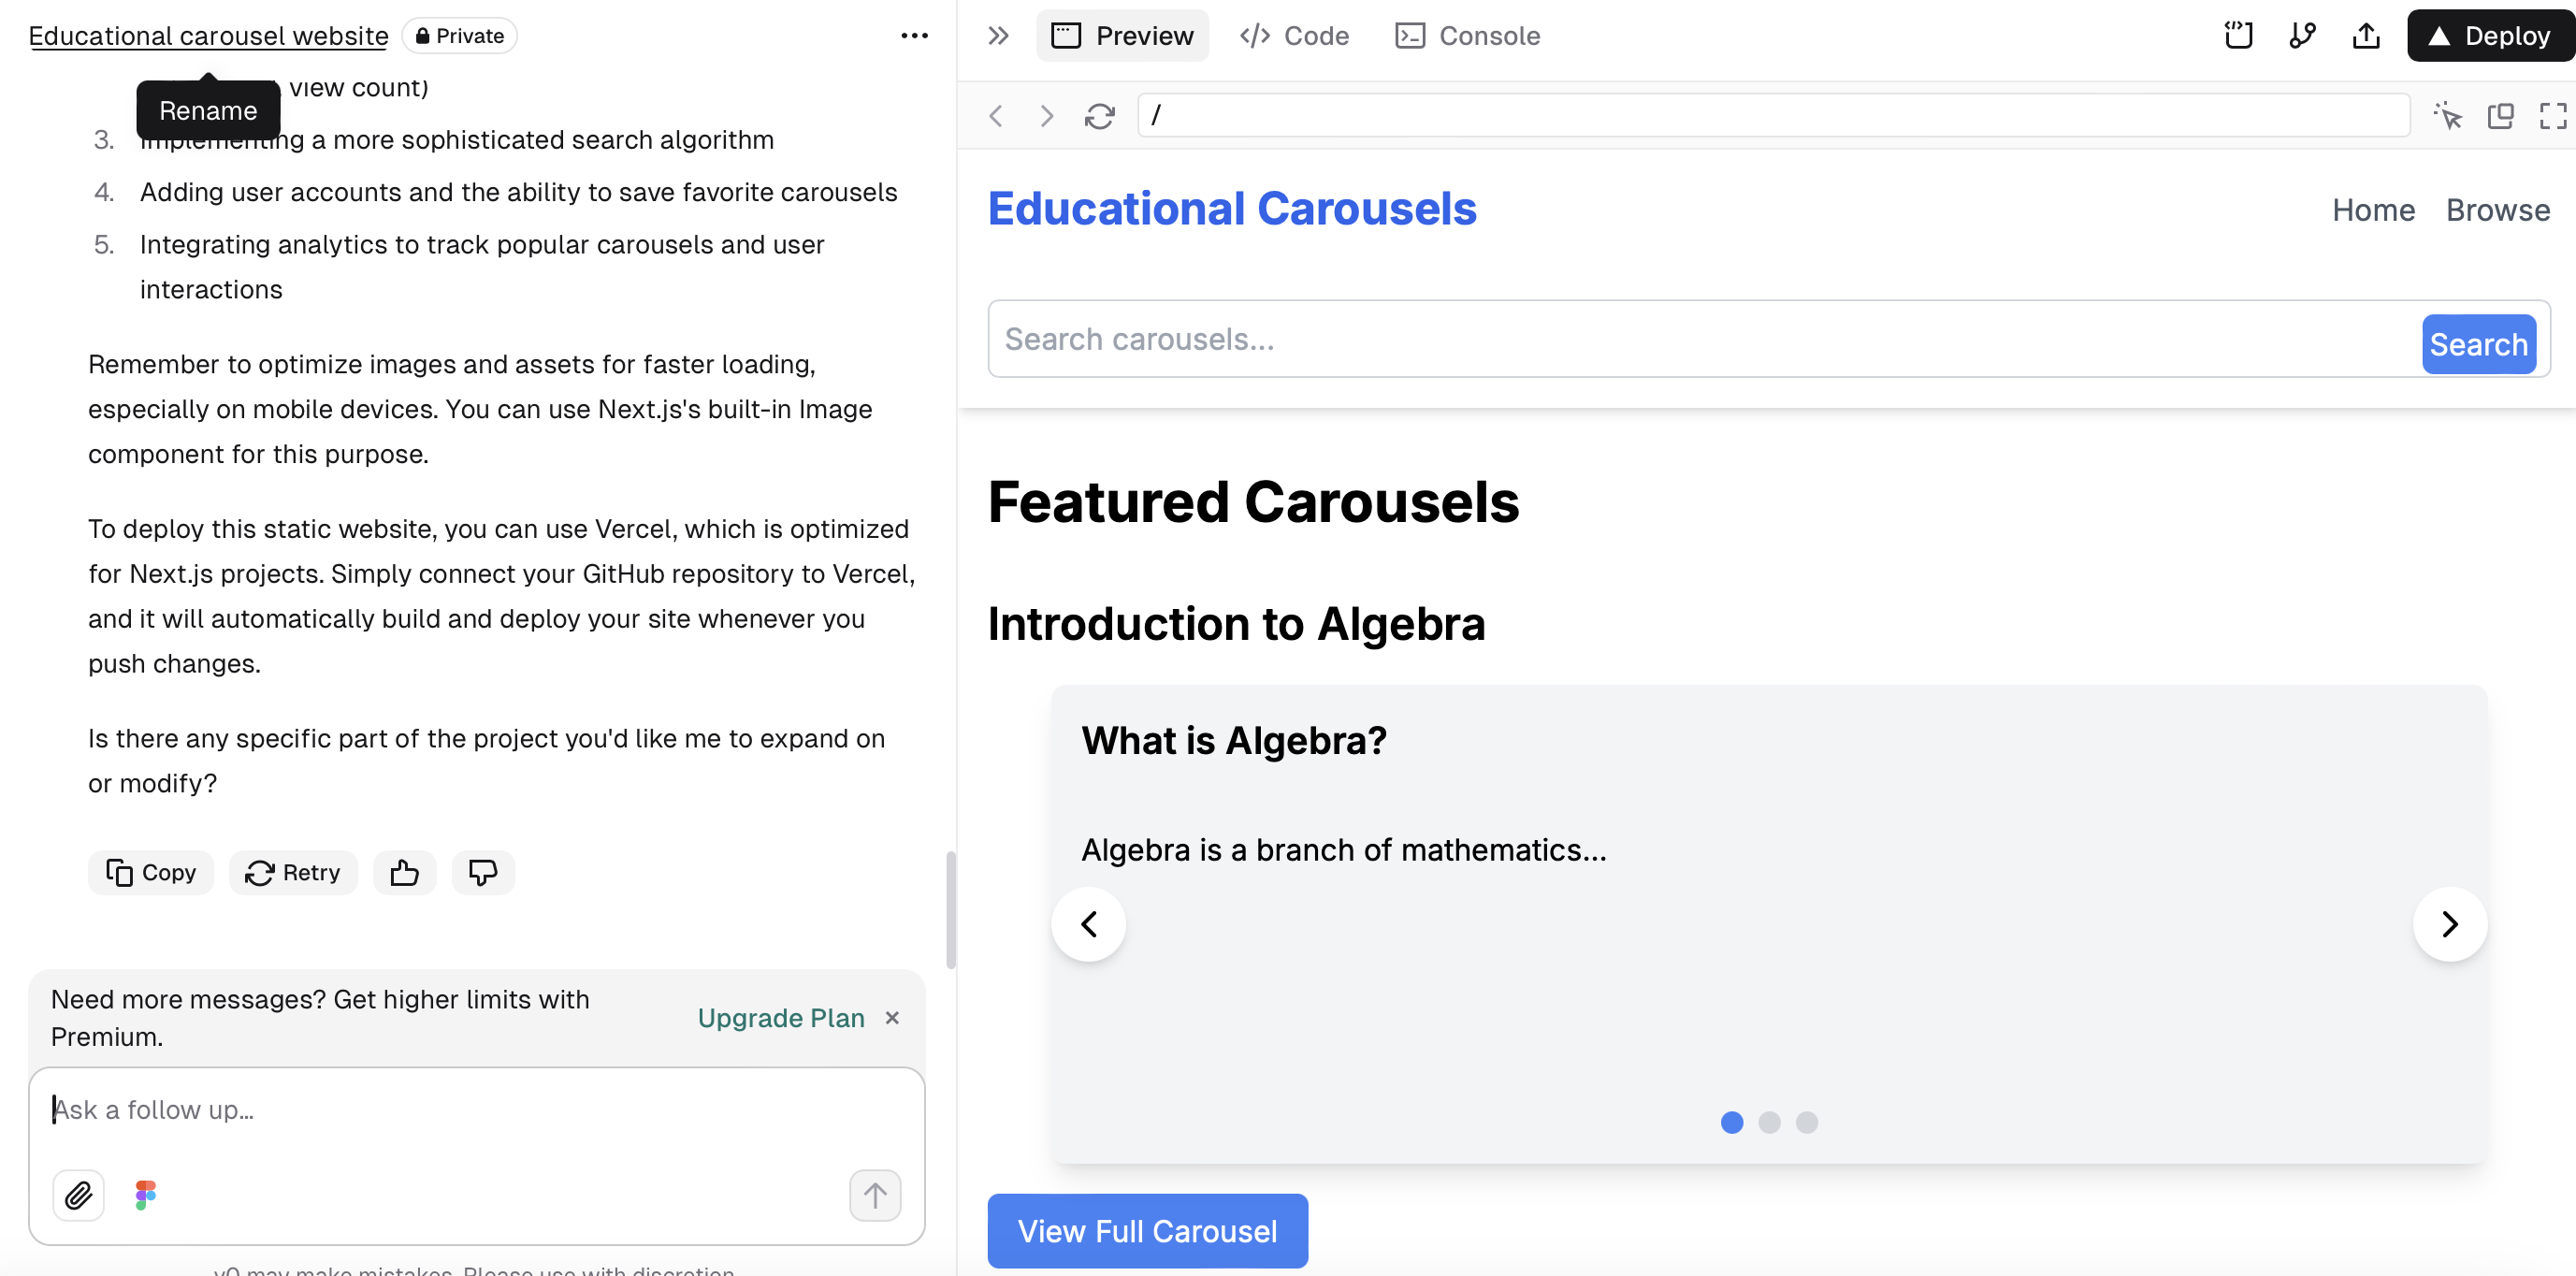Click the Private visibility badge
Viewport: 2576px width, 1276px height.
coord(459,36)
